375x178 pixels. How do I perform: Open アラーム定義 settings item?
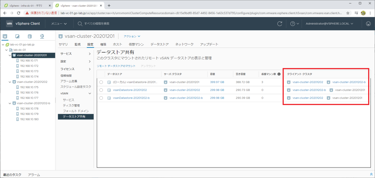pos(68,81)
